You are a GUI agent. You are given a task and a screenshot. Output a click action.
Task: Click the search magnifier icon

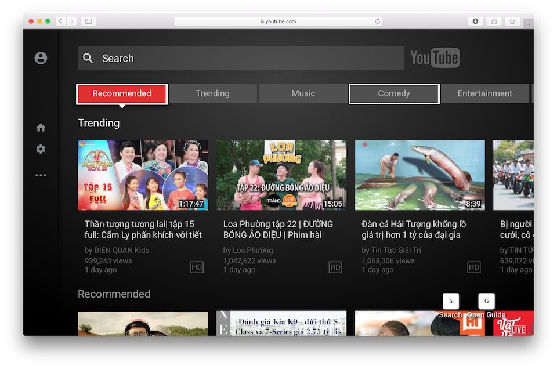coord(88,58)
